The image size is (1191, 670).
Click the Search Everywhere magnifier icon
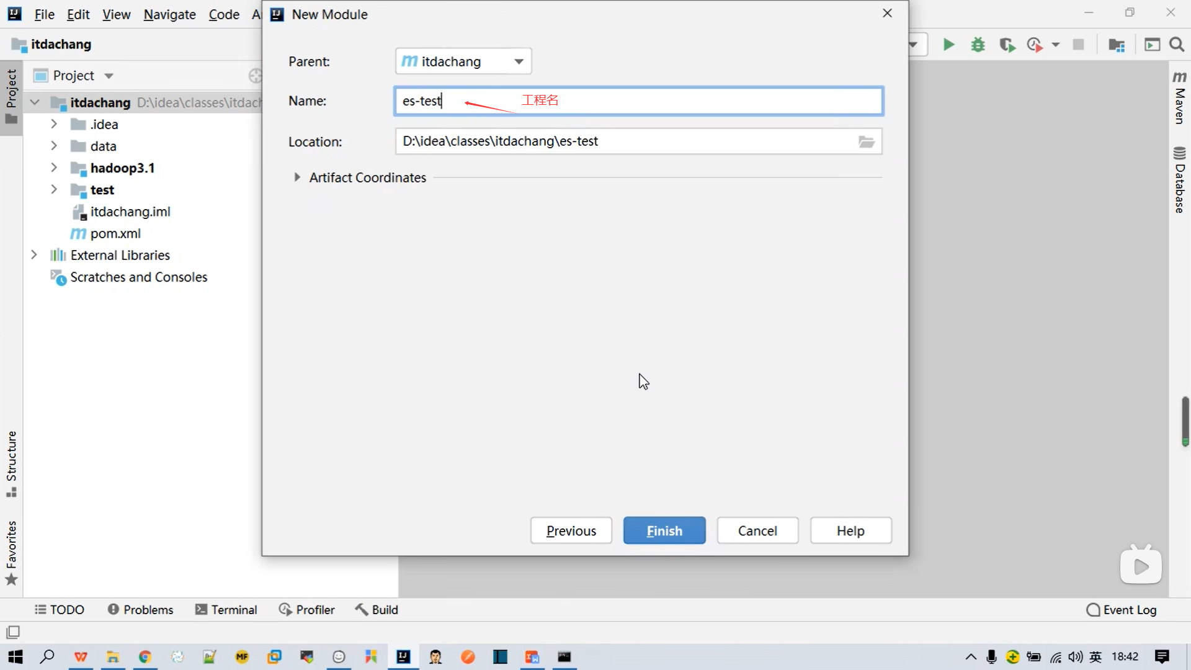click(x=1177, y=45)
